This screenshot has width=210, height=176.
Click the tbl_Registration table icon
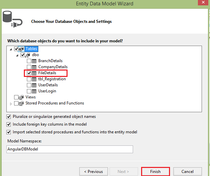coord(34,79)
